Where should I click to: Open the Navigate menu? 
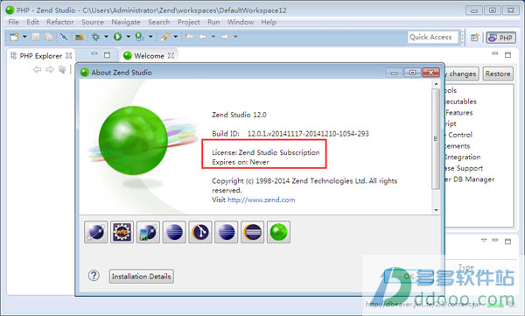coord(126,22)
